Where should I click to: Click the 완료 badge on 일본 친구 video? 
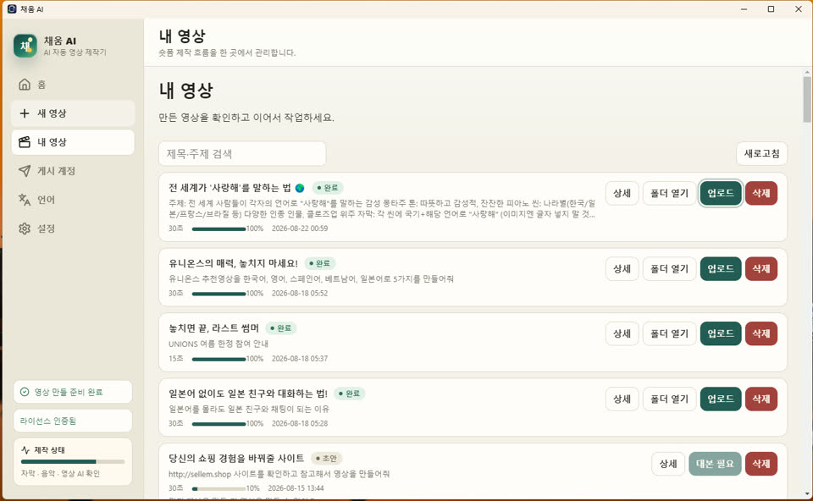pyautogui.click(x=350, y=394)
